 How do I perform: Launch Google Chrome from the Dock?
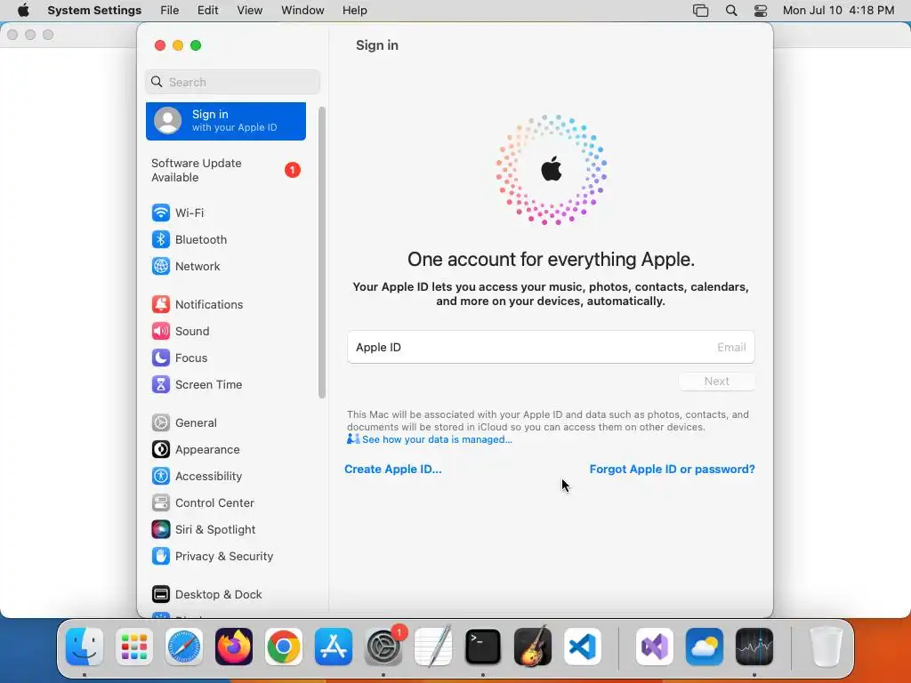tap(284, 647)
